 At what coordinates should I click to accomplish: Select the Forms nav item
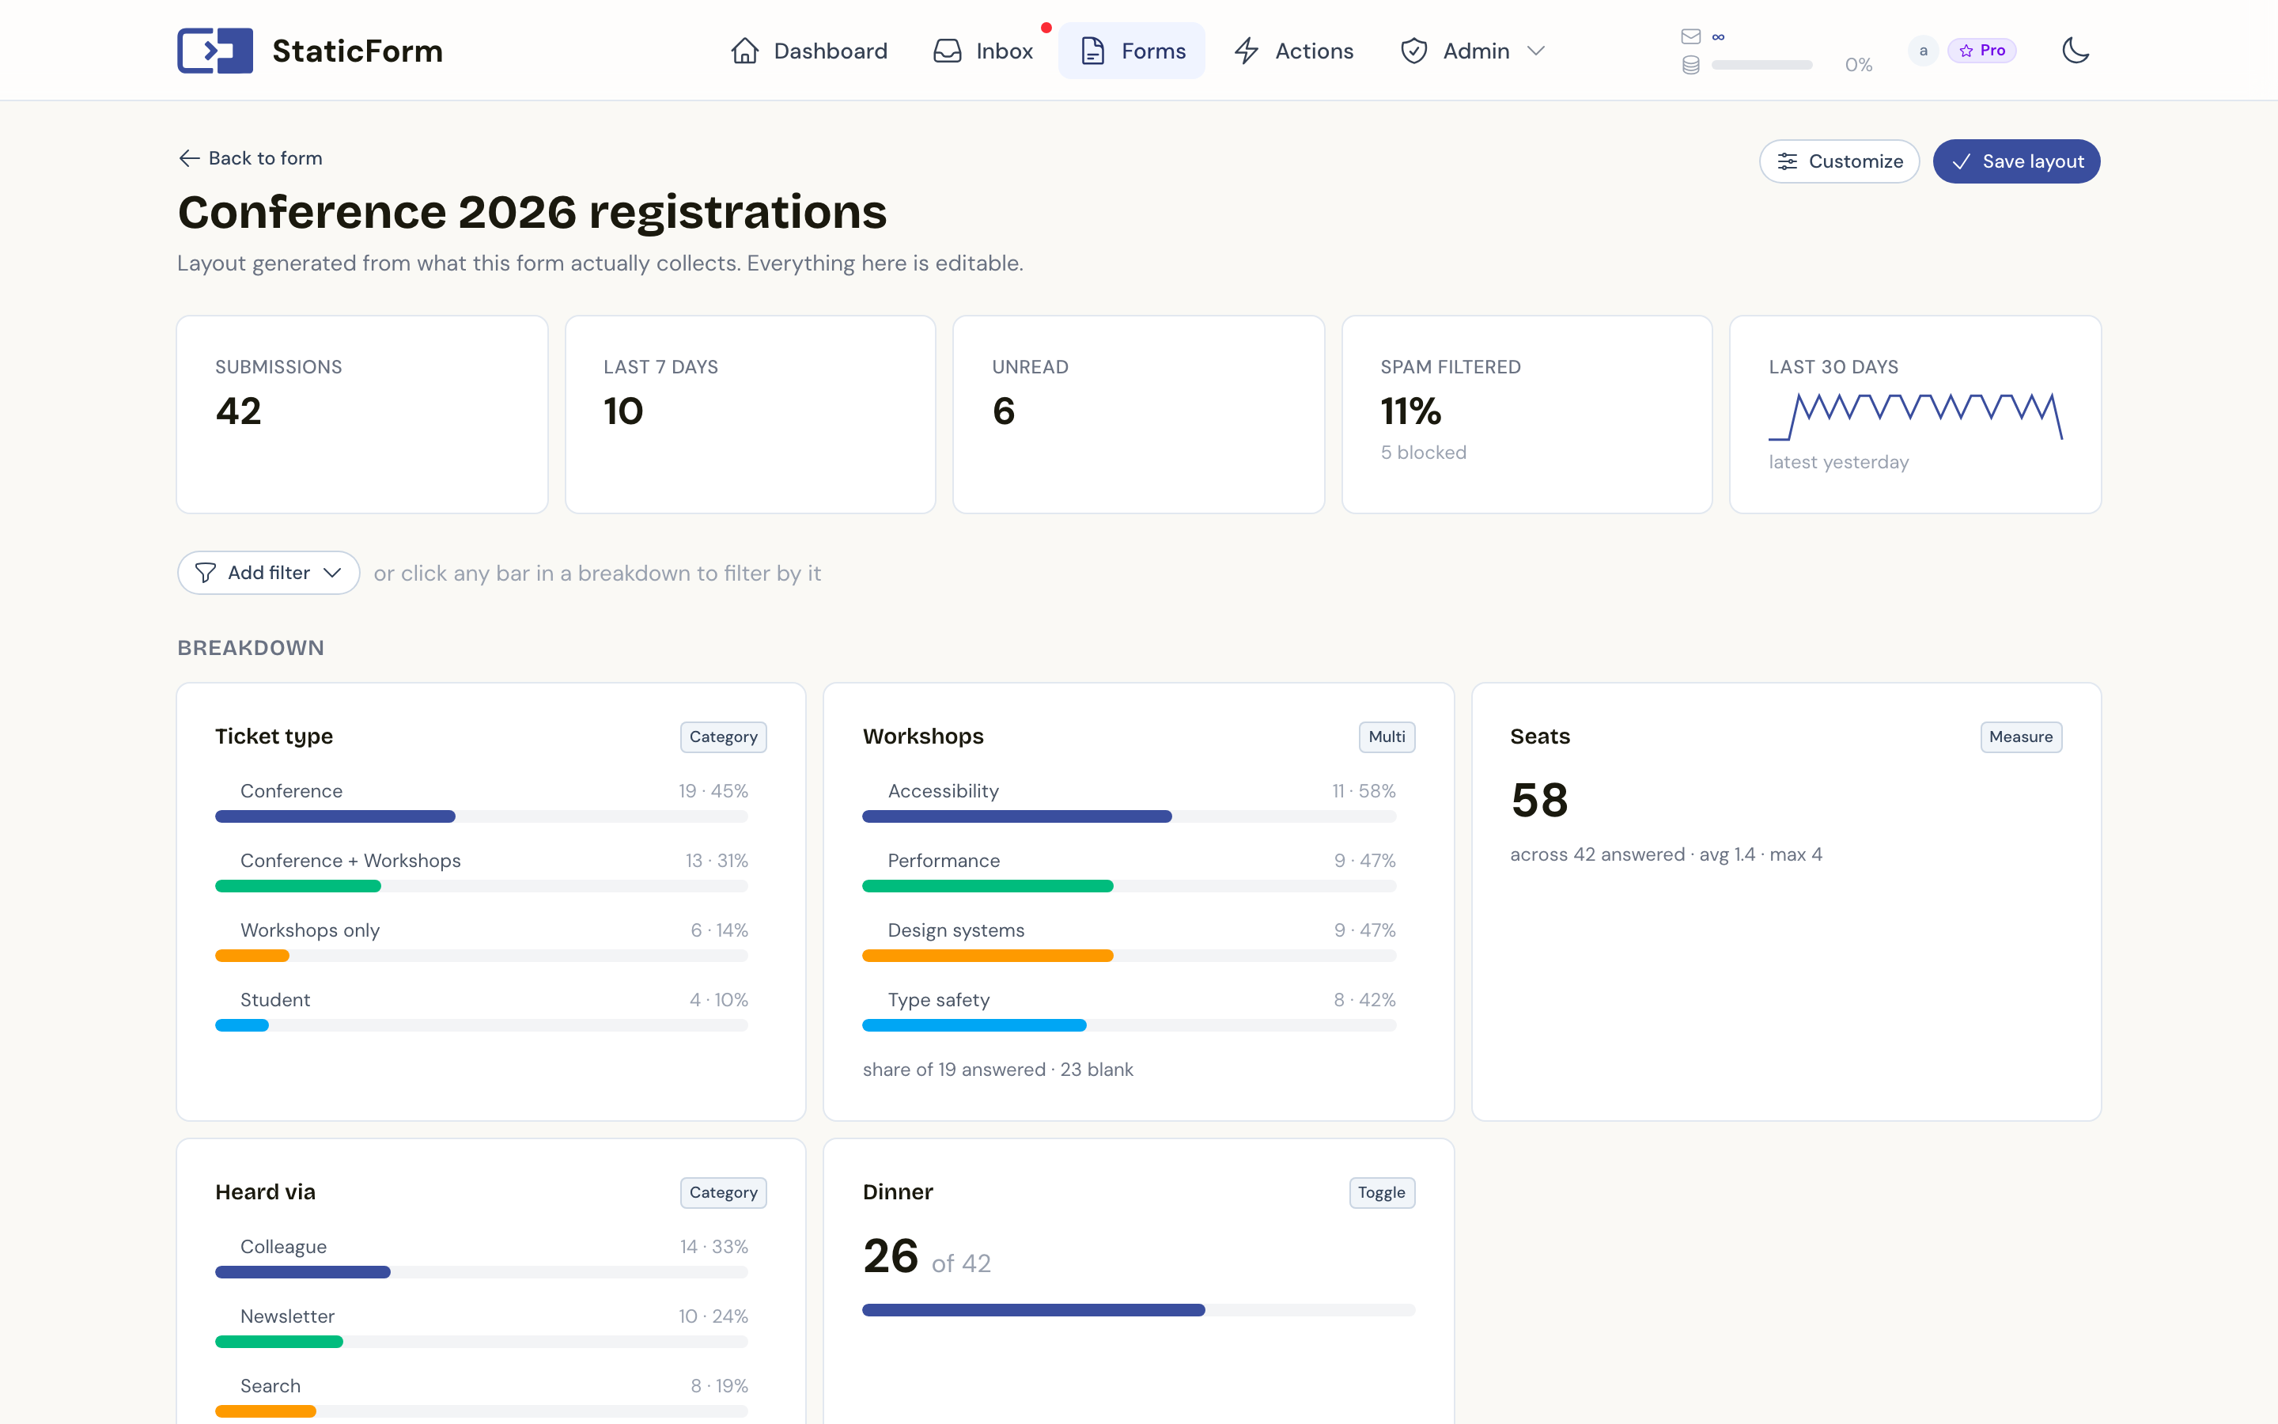[x=1131, y=51]
